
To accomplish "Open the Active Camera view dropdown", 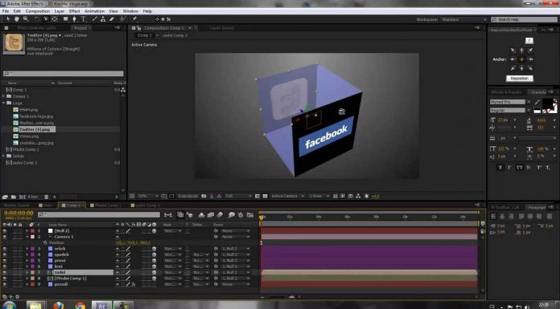I will pyautogui.click(x=287, y=196).
